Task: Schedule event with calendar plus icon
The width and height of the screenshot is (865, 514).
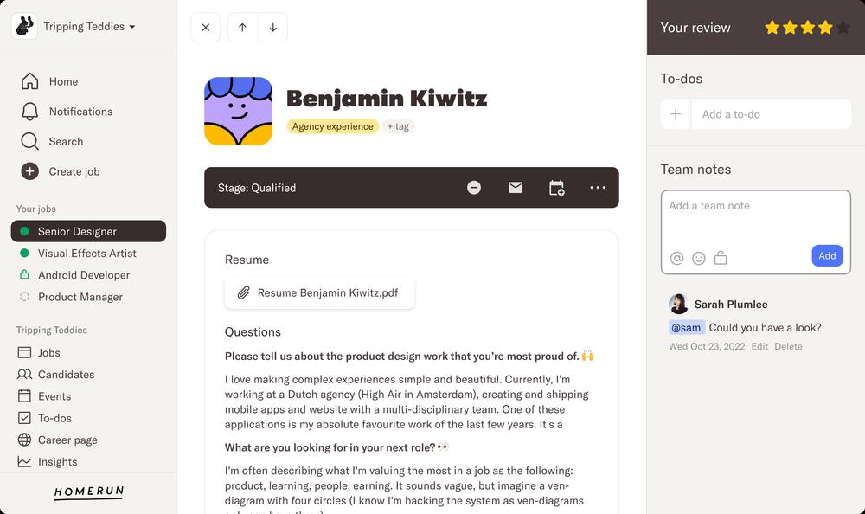Action: pos(556,188)
